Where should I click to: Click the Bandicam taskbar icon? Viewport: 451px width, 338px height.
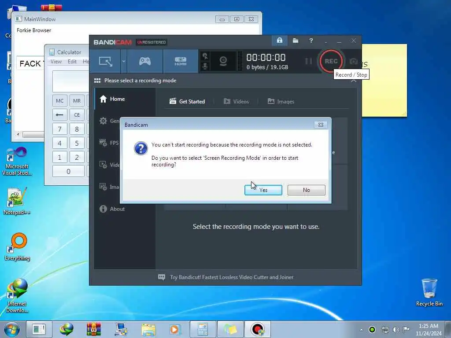point(257,329)
